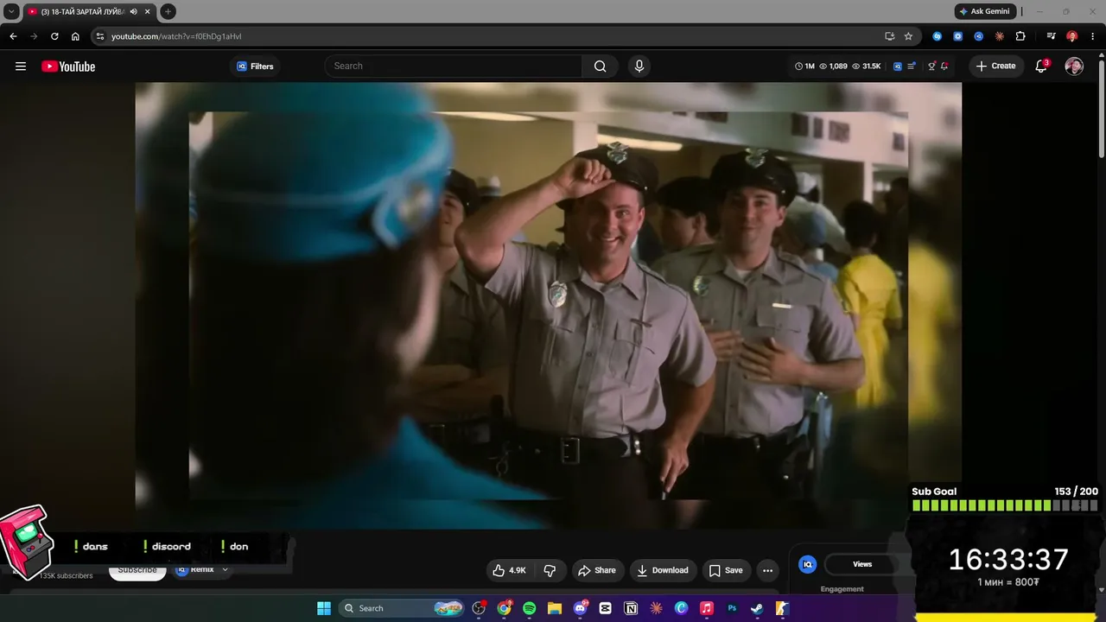Click Ask Gemini button
1106x622 pixels.
985,11
